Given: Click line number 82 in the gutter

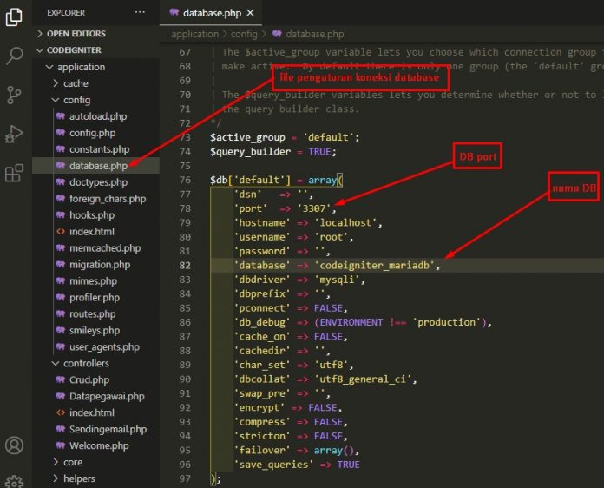Looking at the screenshot, I should (185, 265).
